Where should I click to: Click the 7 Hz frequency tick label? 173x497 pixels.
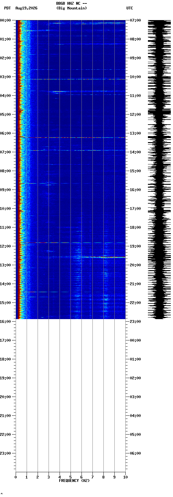(92, 477)
